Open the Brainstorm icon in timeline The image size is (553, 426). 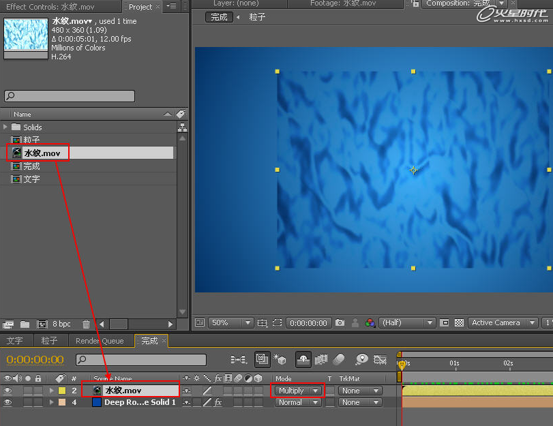coord(361,359)
